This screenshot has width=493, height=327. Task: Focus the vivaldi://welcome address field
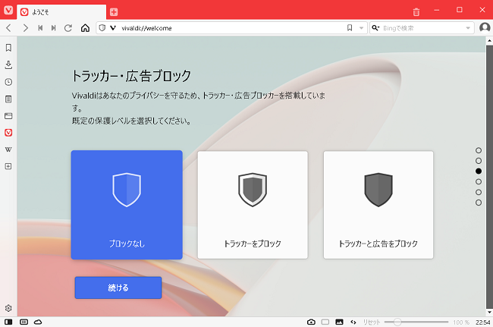(232, 28)
